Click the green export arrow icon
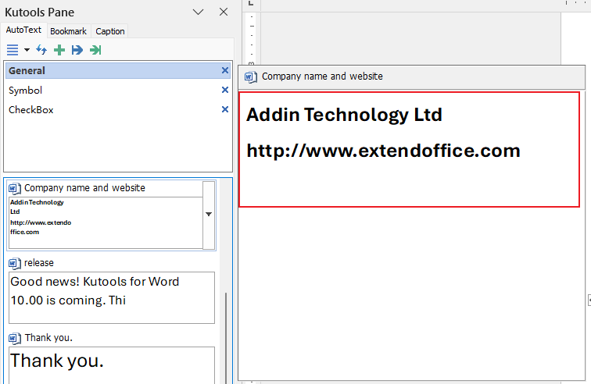This screenshot has width=591, height=384. [x=95, y=50]
